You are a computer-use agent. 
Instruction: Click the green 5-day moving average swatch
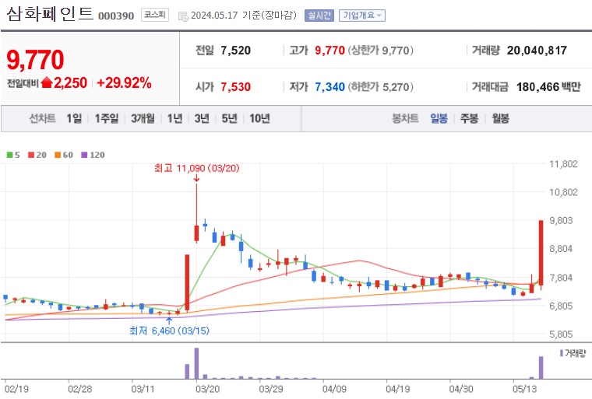pos(9,155)
